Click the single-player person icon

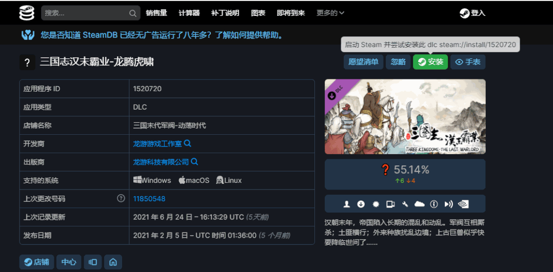pos(347,204)
